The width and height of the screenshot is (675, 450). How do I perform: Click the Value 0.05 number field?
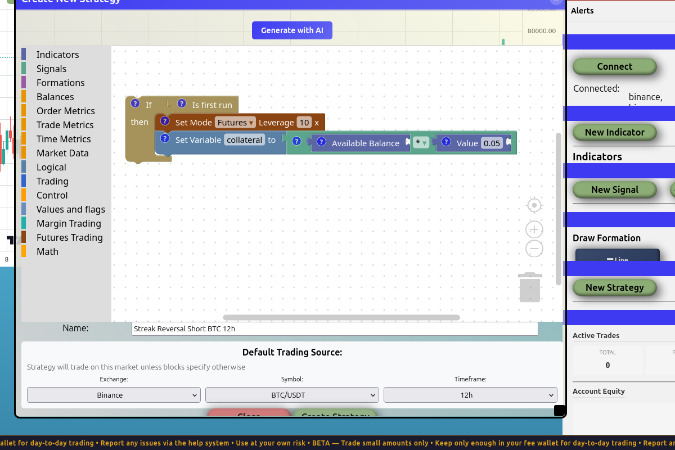(492, 143)
